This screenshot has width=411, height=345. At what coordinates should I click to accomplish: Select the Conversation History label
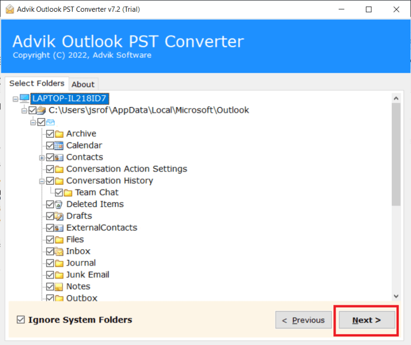click(110, 181)
